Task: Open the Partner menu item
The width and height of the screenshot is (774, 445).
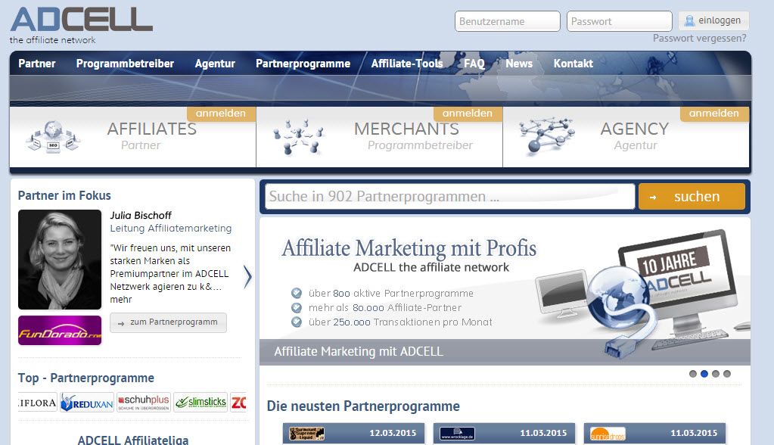Action: (x=37, y=64)
